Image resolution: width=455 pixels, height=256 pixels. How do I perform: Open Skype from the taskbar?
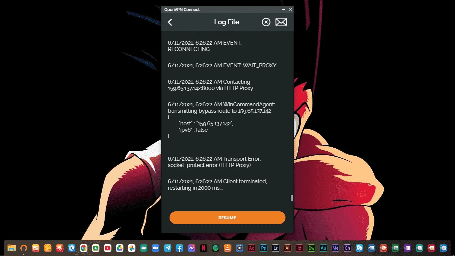pyautogui.click(x=359, y=248)
